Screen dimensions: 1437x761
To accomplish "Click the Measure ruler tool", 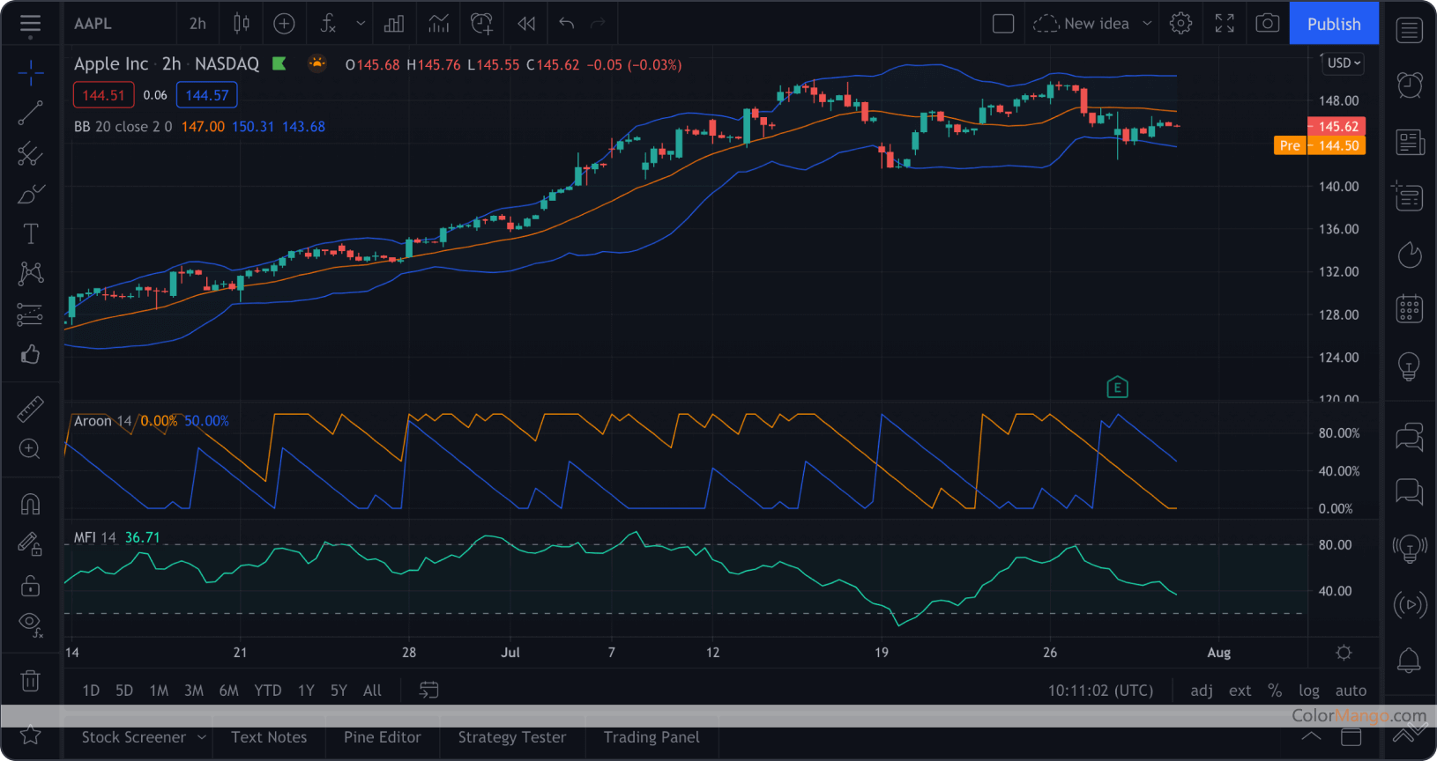I will (x=30, y=409).
